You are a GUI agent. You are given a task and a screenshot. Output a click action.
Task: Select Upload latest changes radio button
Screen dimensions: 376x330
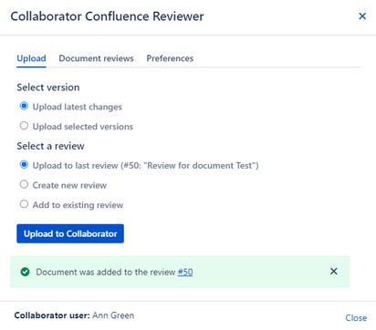(x=24, y=106)
